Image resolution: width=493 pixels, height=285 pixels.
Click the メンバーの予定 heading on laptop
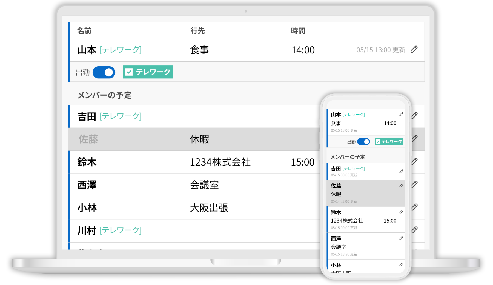tap(105, 95)
